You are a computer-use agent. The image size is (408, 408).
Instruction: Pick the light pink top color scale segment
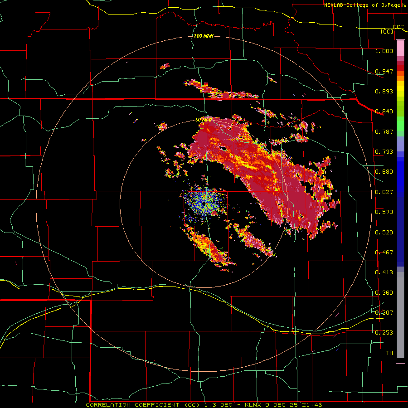point(400,49)
